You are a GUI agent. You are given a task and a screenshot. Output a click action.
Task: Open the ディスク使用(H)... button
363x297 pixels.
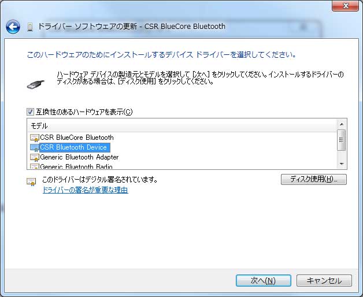coord(314,179)
